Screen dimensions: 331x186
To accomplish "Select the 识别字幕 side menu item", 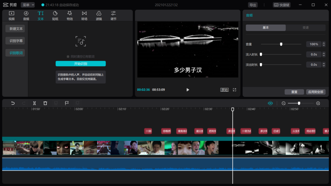I will (15, 41).
